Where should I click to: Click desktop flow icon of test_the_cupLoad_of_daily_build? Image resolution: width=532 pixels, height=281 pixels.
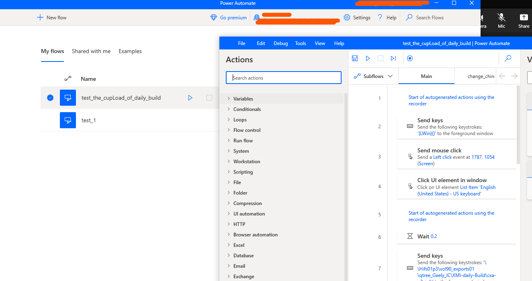click(x=68, y=98)
